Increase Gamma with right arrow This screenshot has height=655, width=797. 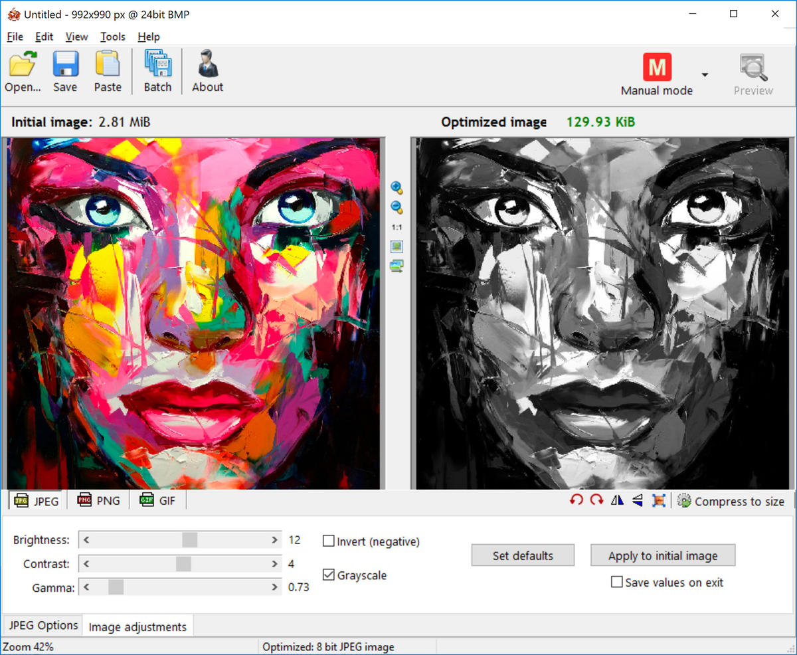tap(274, 587)
